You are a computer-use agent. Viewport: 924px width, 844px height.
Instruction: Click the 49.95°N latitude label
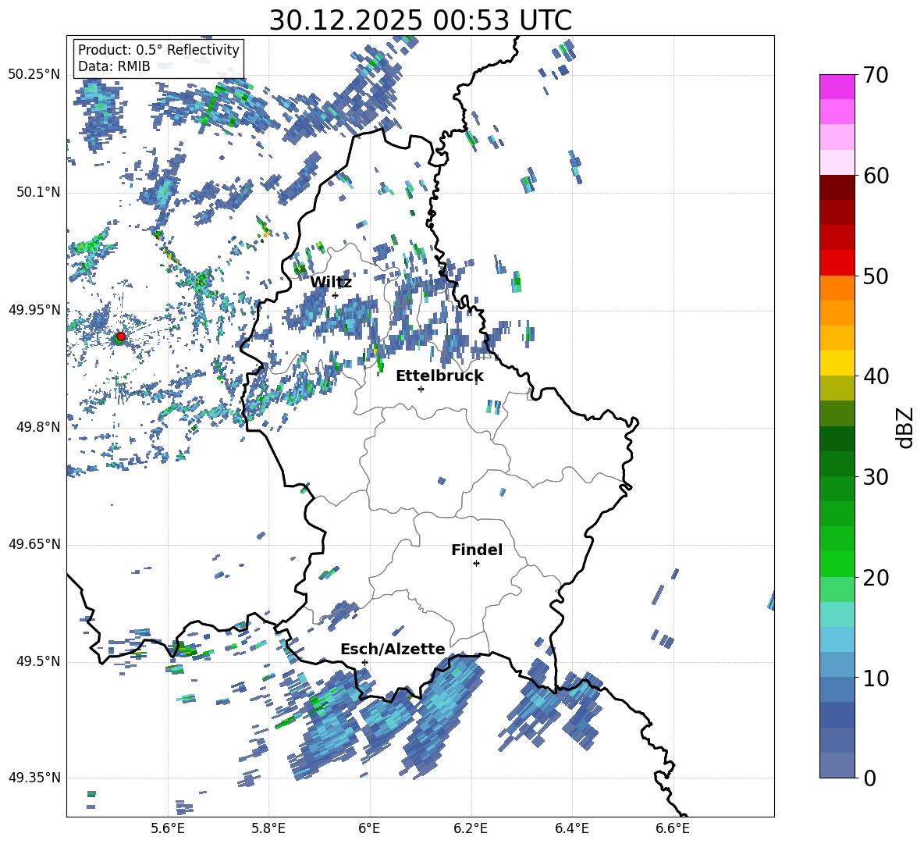point(34,310)
